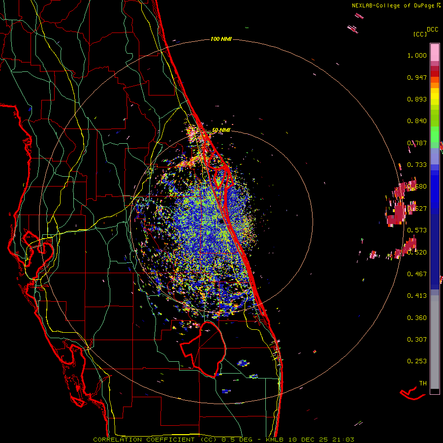Click the 100 NMI range ring label
The width and height of the screenshot is (443, 443).
pos(221,39)
